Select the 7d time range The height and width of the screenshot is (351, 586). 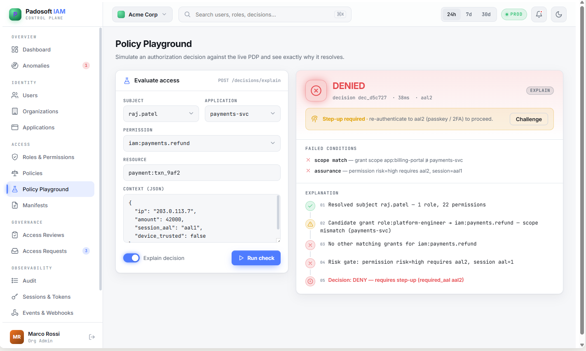469,14
